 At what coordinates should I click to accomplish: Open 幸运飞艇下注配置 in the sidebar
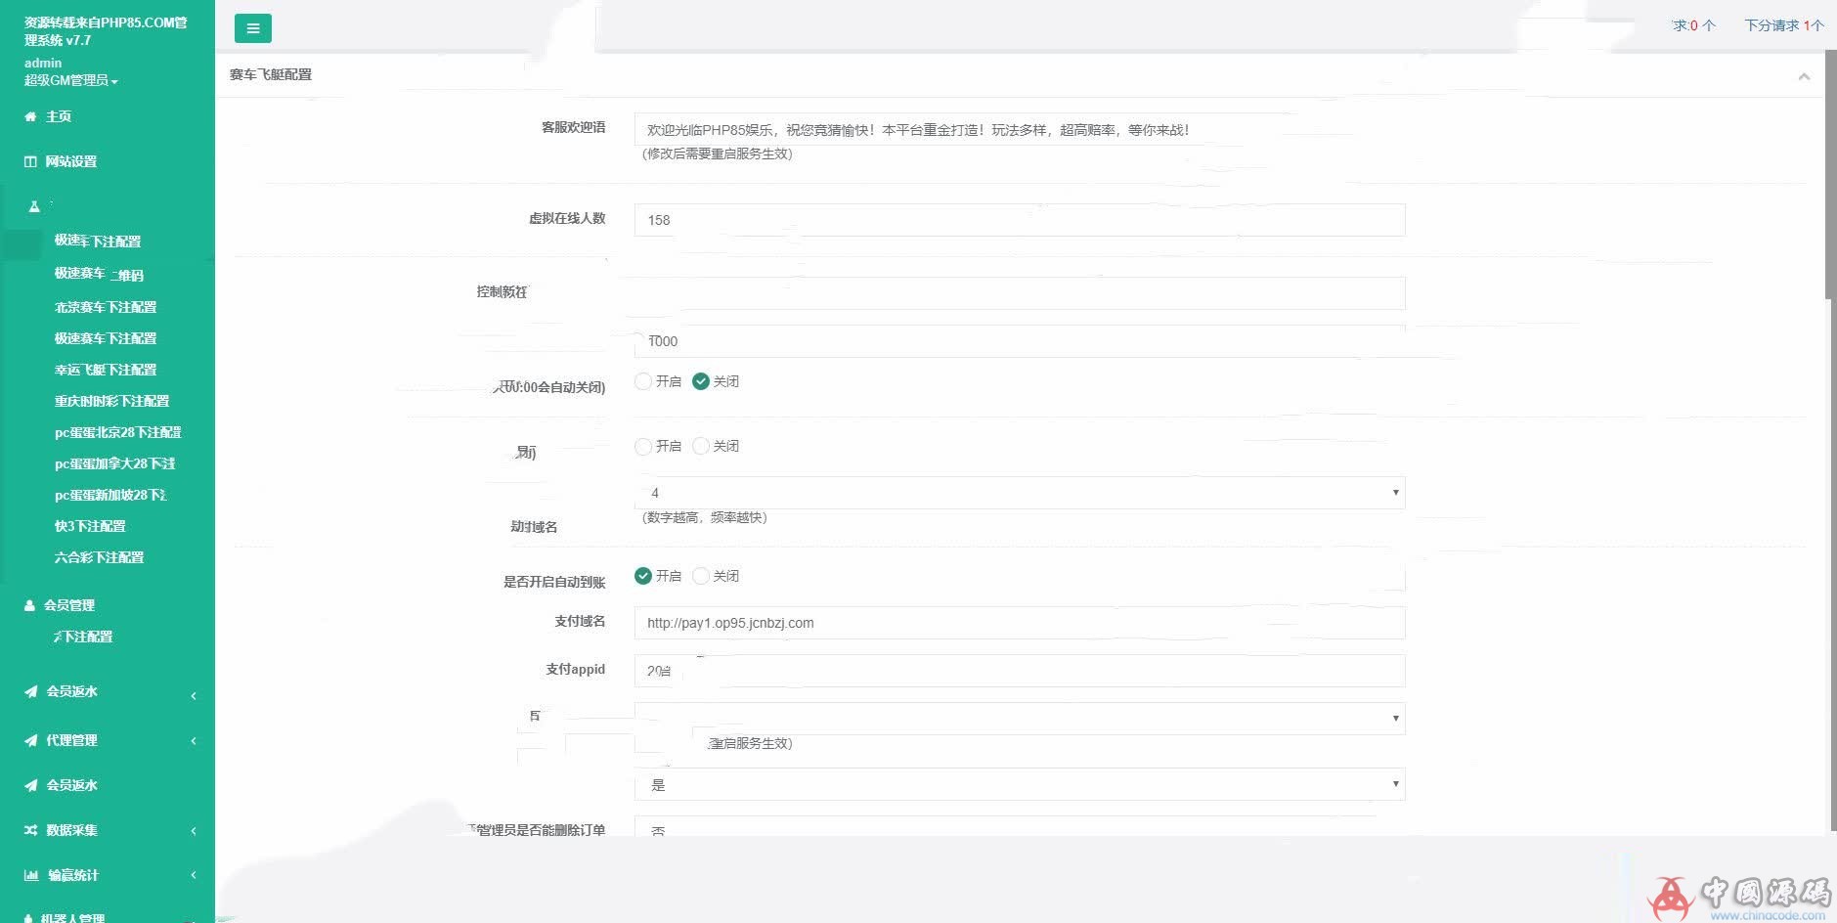(106, 370)
